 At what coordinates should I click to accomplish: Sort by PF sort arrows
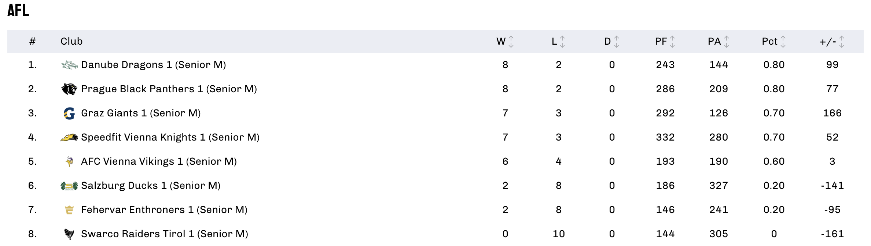tap(672, 42)
